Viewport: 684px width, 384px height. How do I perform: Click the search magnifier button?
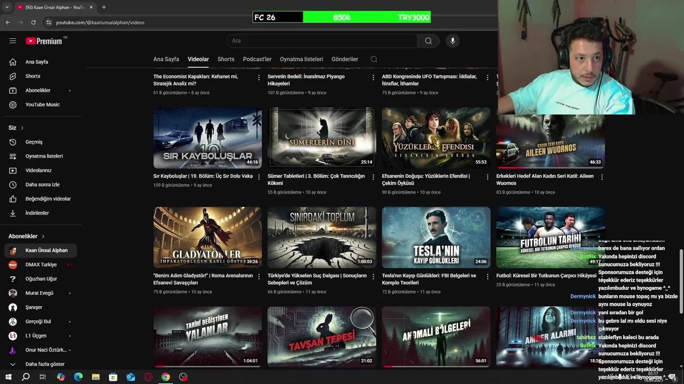click(x=428, y=41)
